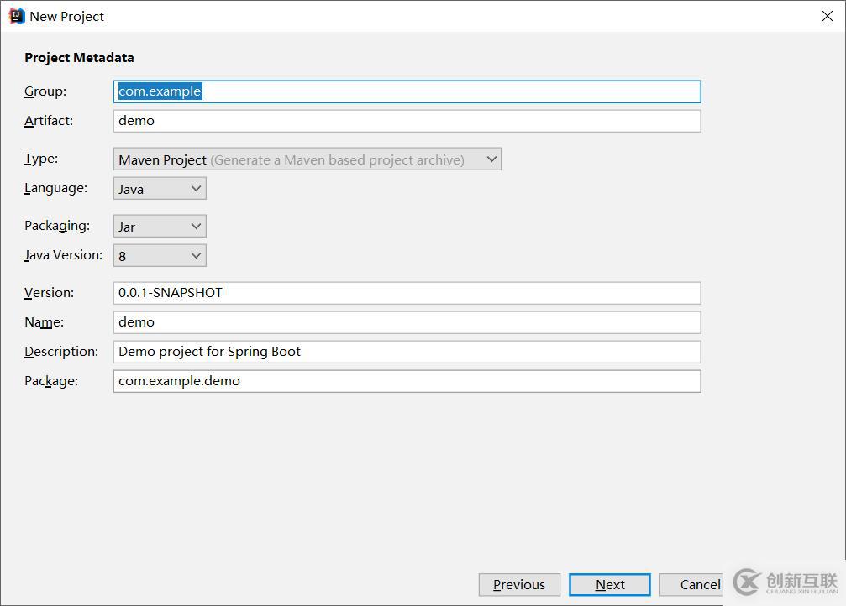Open the Type dropdown showing Maven Project

coord(307,159)
